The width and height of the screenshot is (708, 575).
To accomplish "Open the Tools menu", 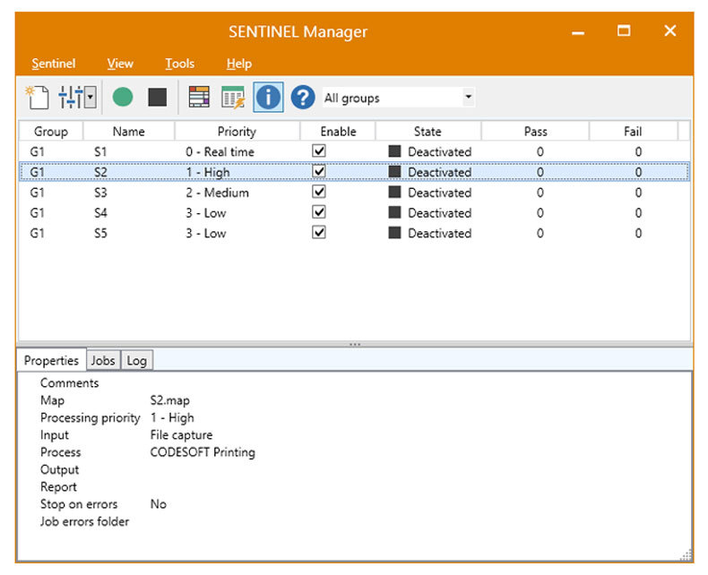I will 180,64.
